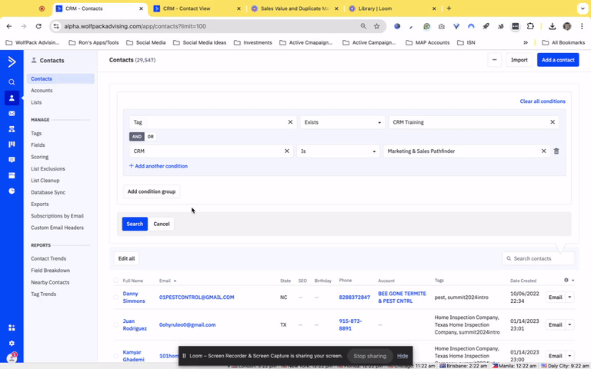Clear the CRM Training value
Image resolution: width=591 pixels, height=369 pixels.
click(553, 122)
